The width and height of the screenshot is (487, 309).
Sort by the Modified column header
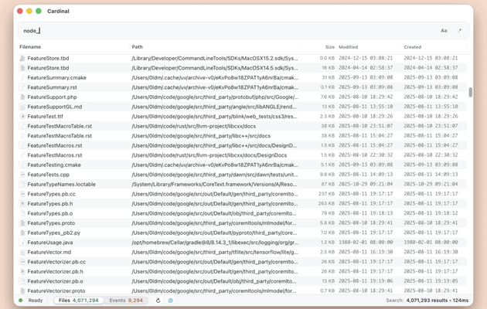click(x=348, y=47)
